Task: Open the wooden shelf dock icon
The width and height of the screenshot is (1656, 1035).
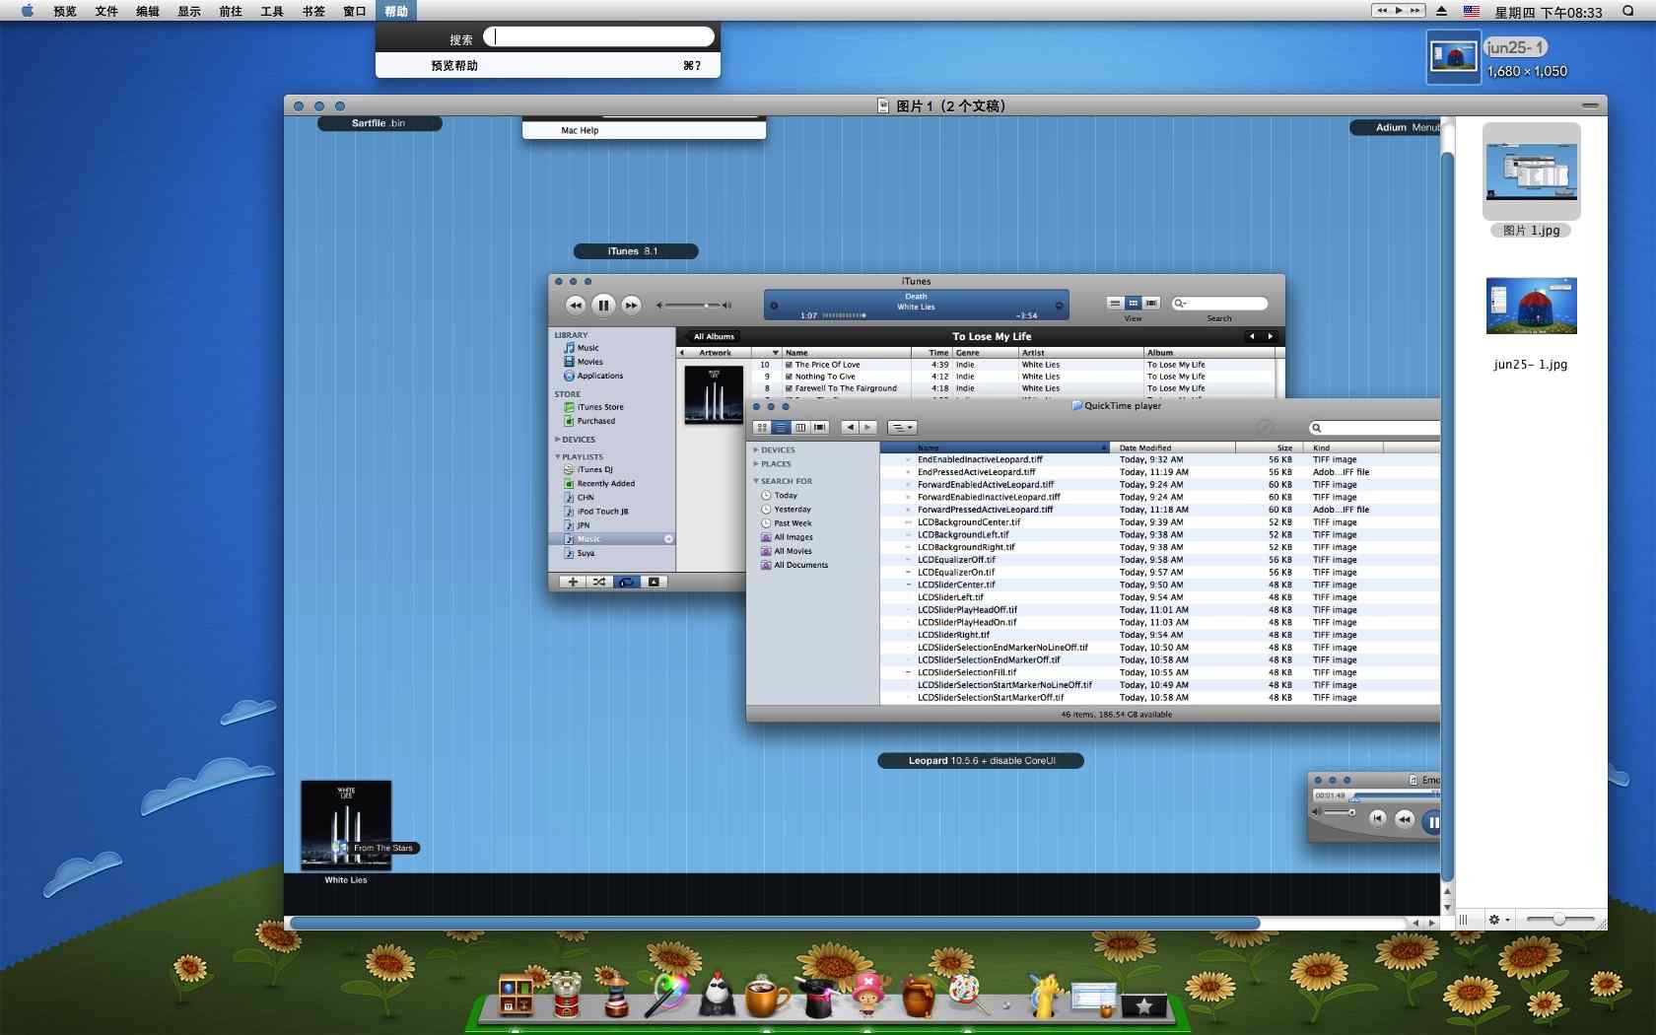Action: [516, 994]
